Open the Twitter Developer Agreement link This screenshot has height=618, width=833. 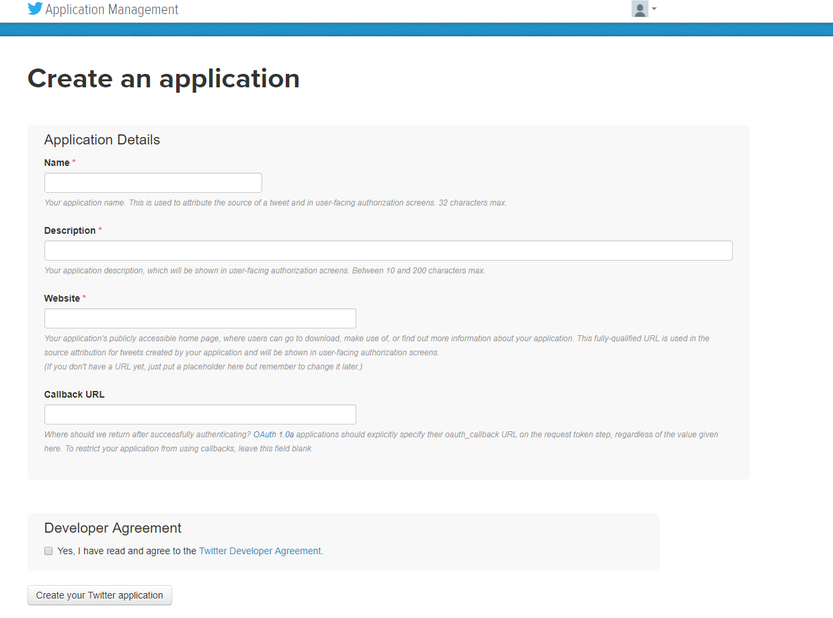(260, 551)
